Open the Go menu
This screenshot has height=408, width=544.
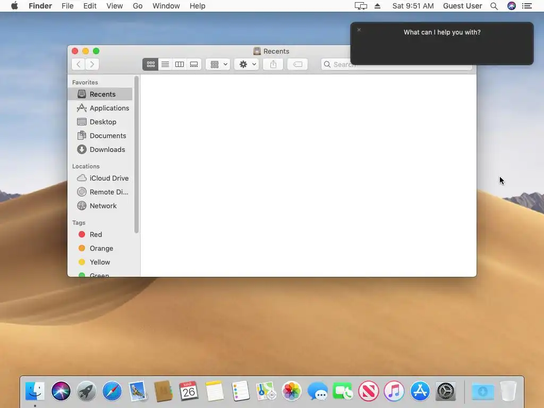[138, 6]
